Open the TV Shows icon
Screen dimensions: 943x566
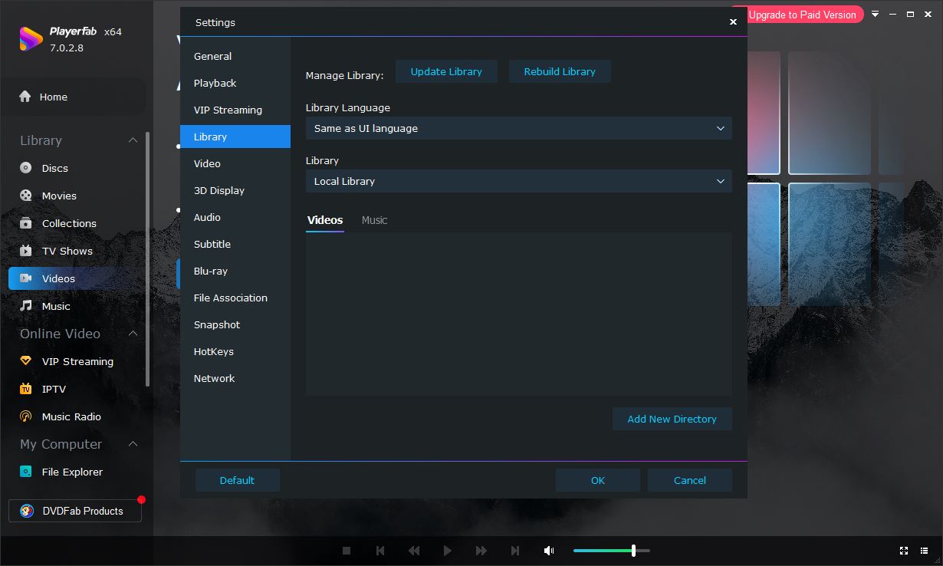tap(26, 251)
